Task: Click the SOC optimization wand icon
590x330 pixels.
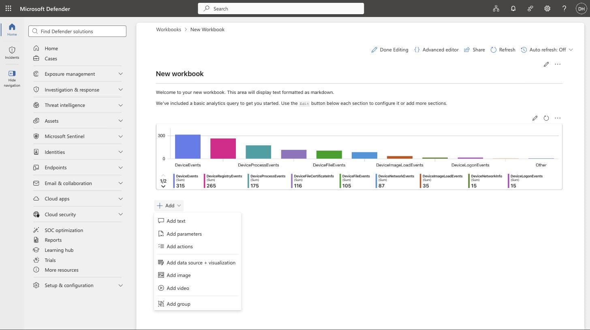Action: click(36, 230)
